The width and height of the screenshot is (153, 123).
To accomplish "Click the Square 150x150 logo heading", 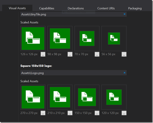I will (x=36, y=66).
